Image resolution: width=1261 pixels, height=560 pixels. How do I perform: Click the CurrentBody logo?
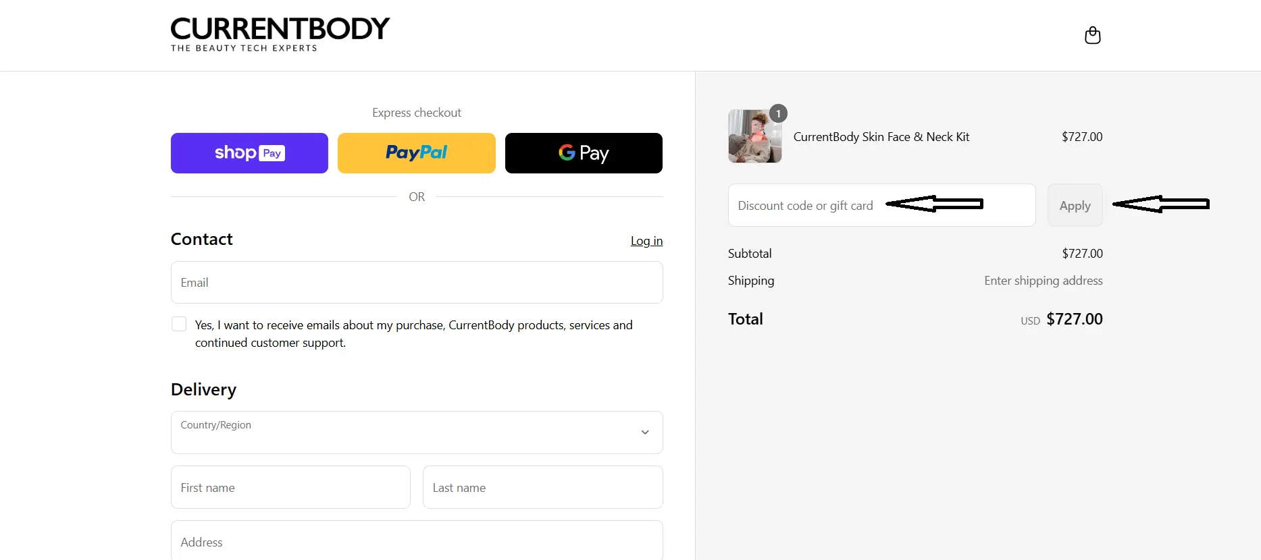[280, 34]
